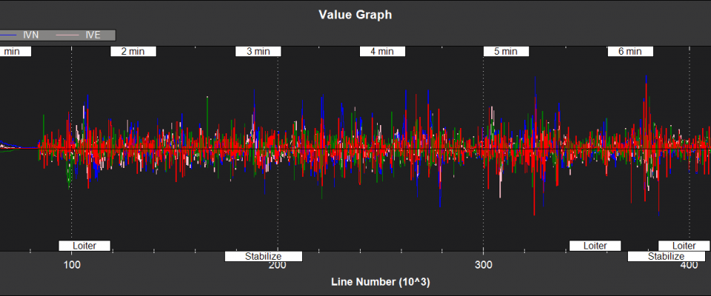Click the rightmost Loiter mode label
Screen dimensions: 711x296
tap(684, 246)
